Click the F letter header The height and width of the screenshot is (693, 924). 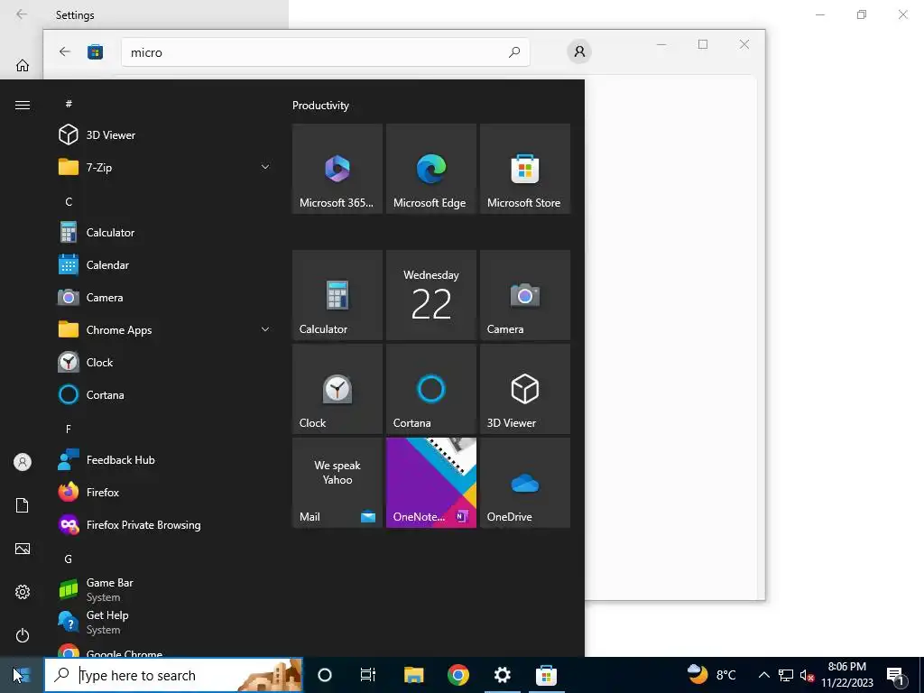[69, 429]
